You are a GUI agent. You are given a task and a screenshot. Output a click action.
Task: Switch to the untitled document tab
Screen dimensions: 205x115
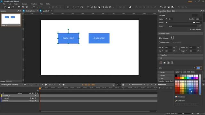(46, 11)
